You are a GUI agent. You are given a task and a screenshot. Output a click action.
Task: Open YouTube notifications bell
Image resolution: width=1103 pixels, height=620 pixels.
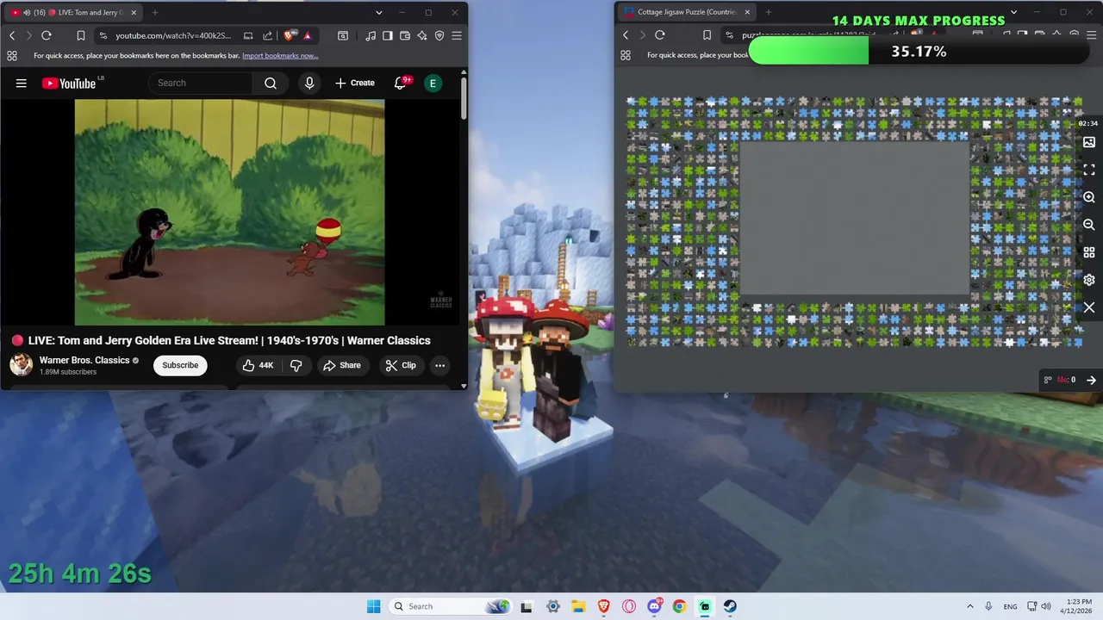[400, 83]
